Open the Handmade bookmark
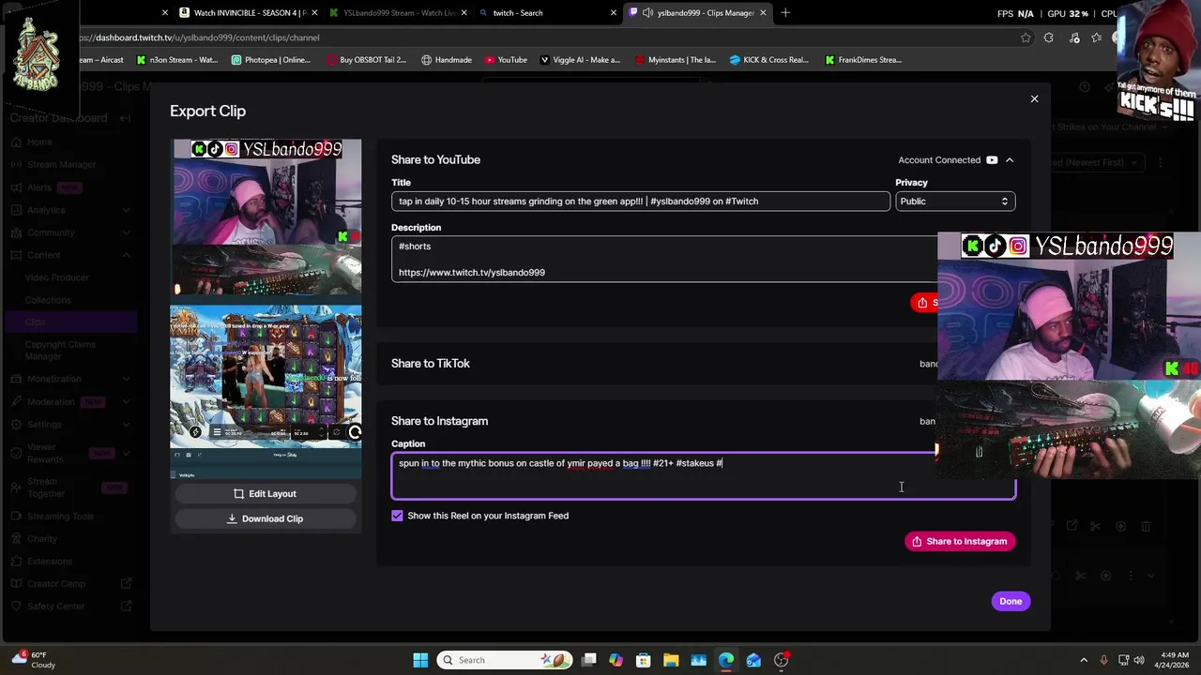The width and height of the screenshot is (1201, 675). pos(447,60)
